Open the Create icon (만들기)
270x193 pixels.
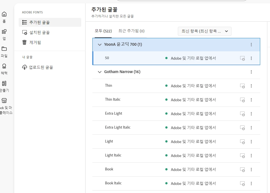[x=4, y=83]
